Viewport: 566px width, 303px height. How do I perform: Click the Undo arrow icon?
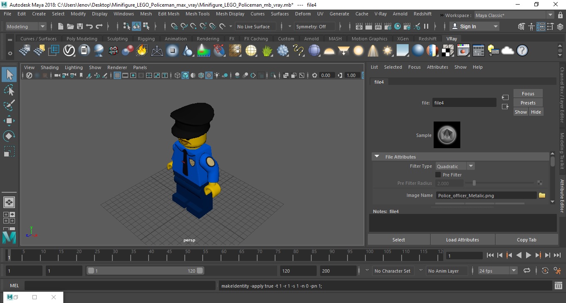(x=89, y=26)
